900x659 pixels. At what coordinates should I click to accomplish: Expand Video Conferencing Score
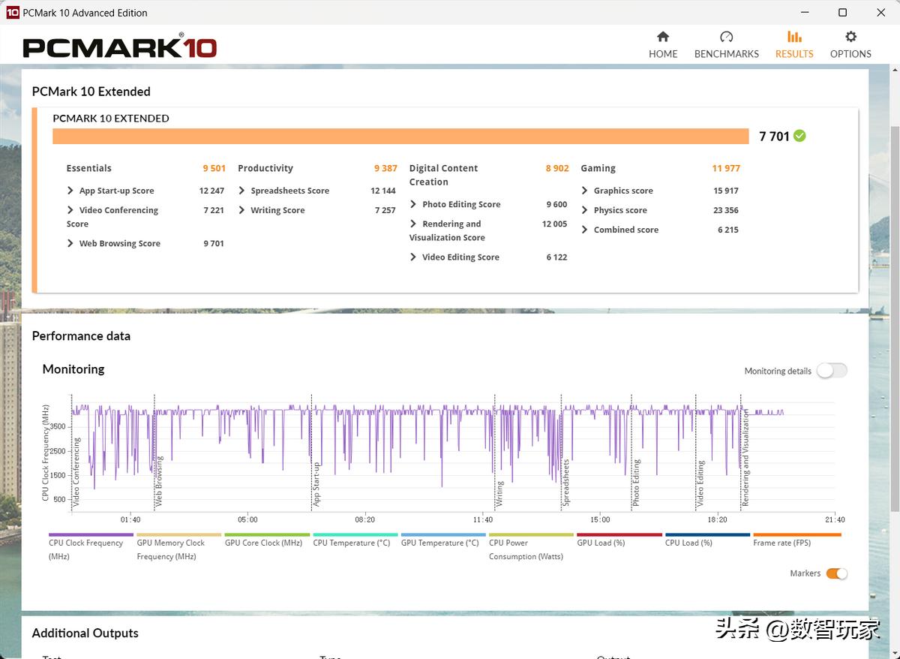coord(70,210)
